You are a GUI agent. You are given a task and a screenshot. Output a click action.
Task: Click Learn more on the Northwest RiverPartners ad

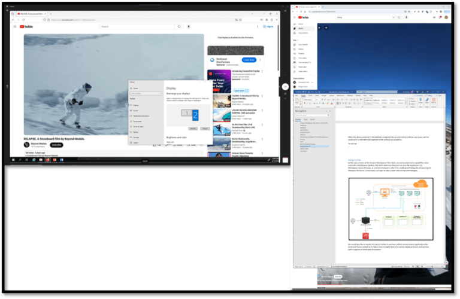[x=249, y=60]
